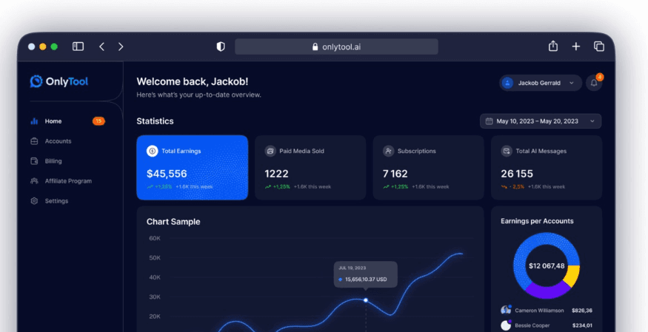648x332 pixels.
Task: Click the $12 067,48 donut center value
Action: (x=547, y=266)
